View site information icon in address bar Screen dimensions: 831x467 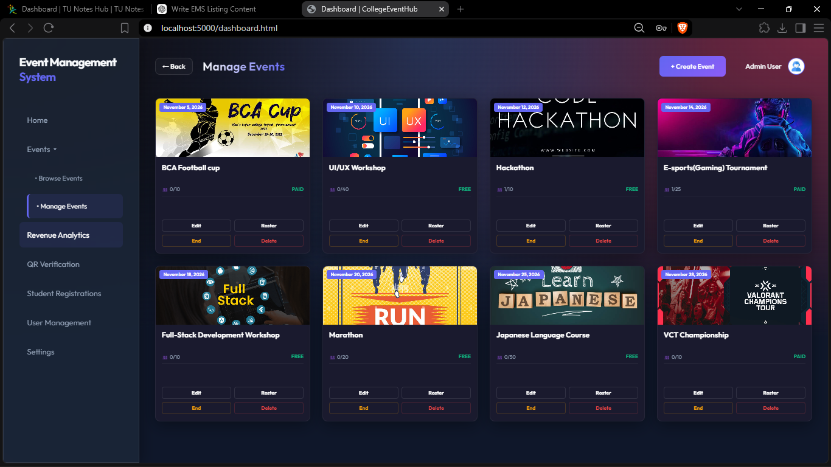click(148, 28)
